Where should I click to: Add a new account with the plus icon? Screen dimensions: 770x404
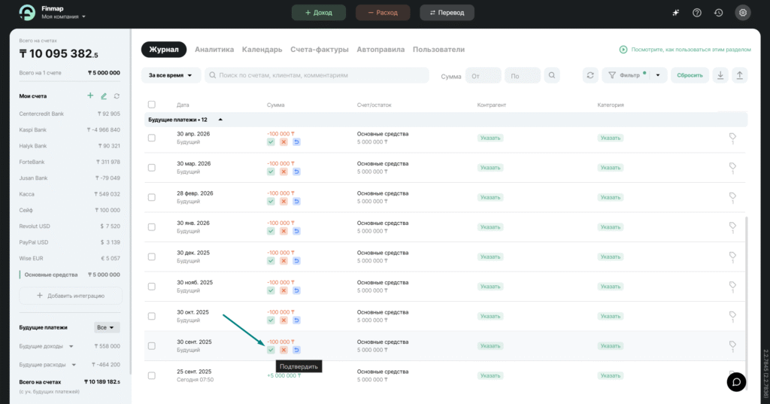pyautogui.click(x=90, y=96)
